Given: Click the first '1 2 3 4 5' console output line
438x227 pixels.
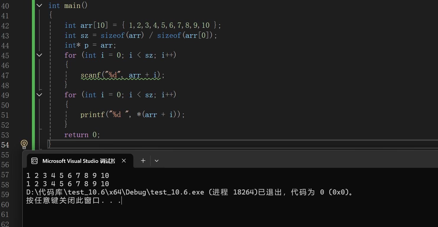Looking at the screenshot, I should [68, 176].
